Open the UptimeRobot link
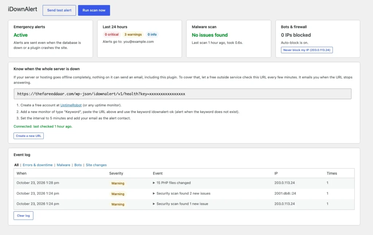This screenshot has height=235, width=373. coord(71,105)
